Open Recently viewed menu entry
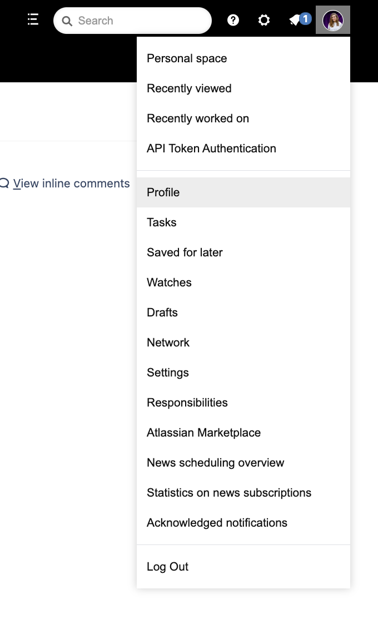 [243, 88]
